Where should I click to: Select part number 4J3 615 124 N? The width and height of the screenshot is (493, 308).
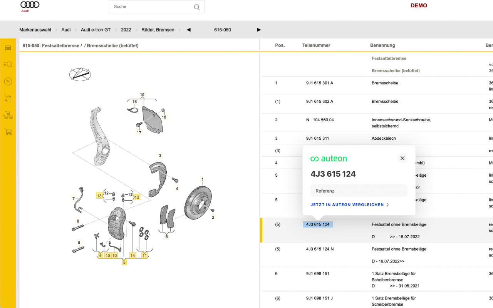[320, 249]
